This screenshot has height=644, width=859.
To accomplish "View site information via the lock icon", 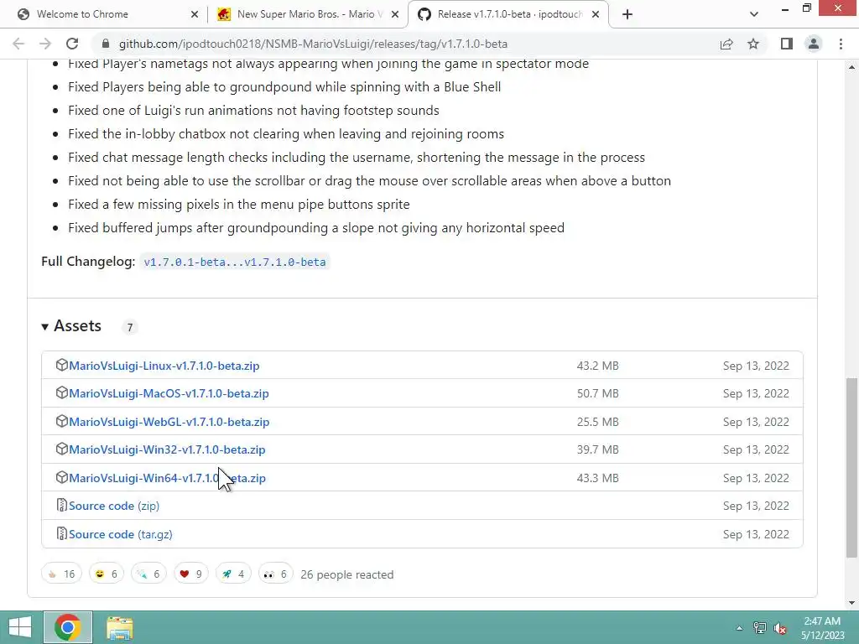I will pos(106,44).
